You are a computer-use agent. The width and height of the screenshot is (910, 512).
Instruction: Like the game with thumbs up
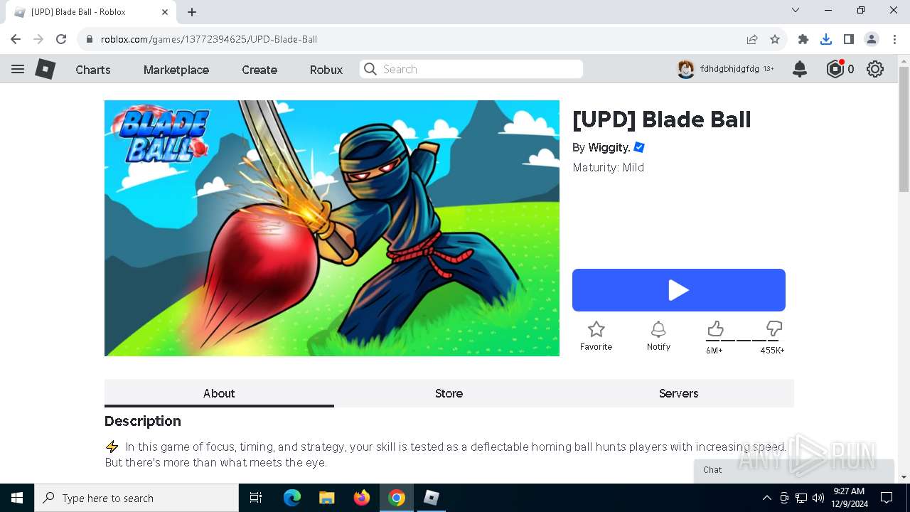[715, 329]
